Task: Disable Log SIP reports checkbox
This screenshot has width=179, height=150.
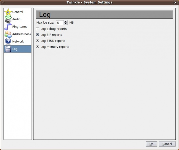Action: (38, 35)
